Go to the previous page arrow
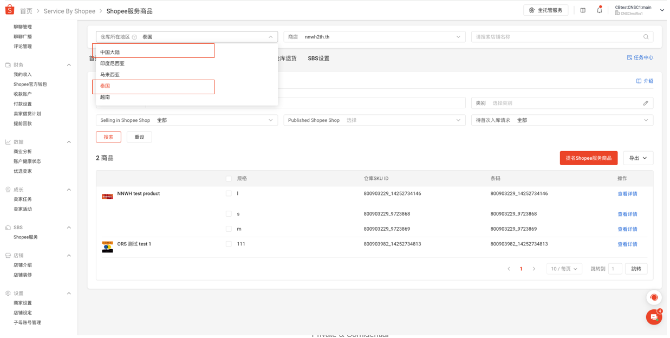The width and height of the screenshot is (670, 338). (x=509, y=269)
